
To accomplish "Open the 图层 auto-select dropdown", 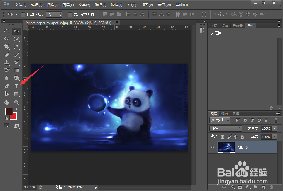I will [54, 14].
